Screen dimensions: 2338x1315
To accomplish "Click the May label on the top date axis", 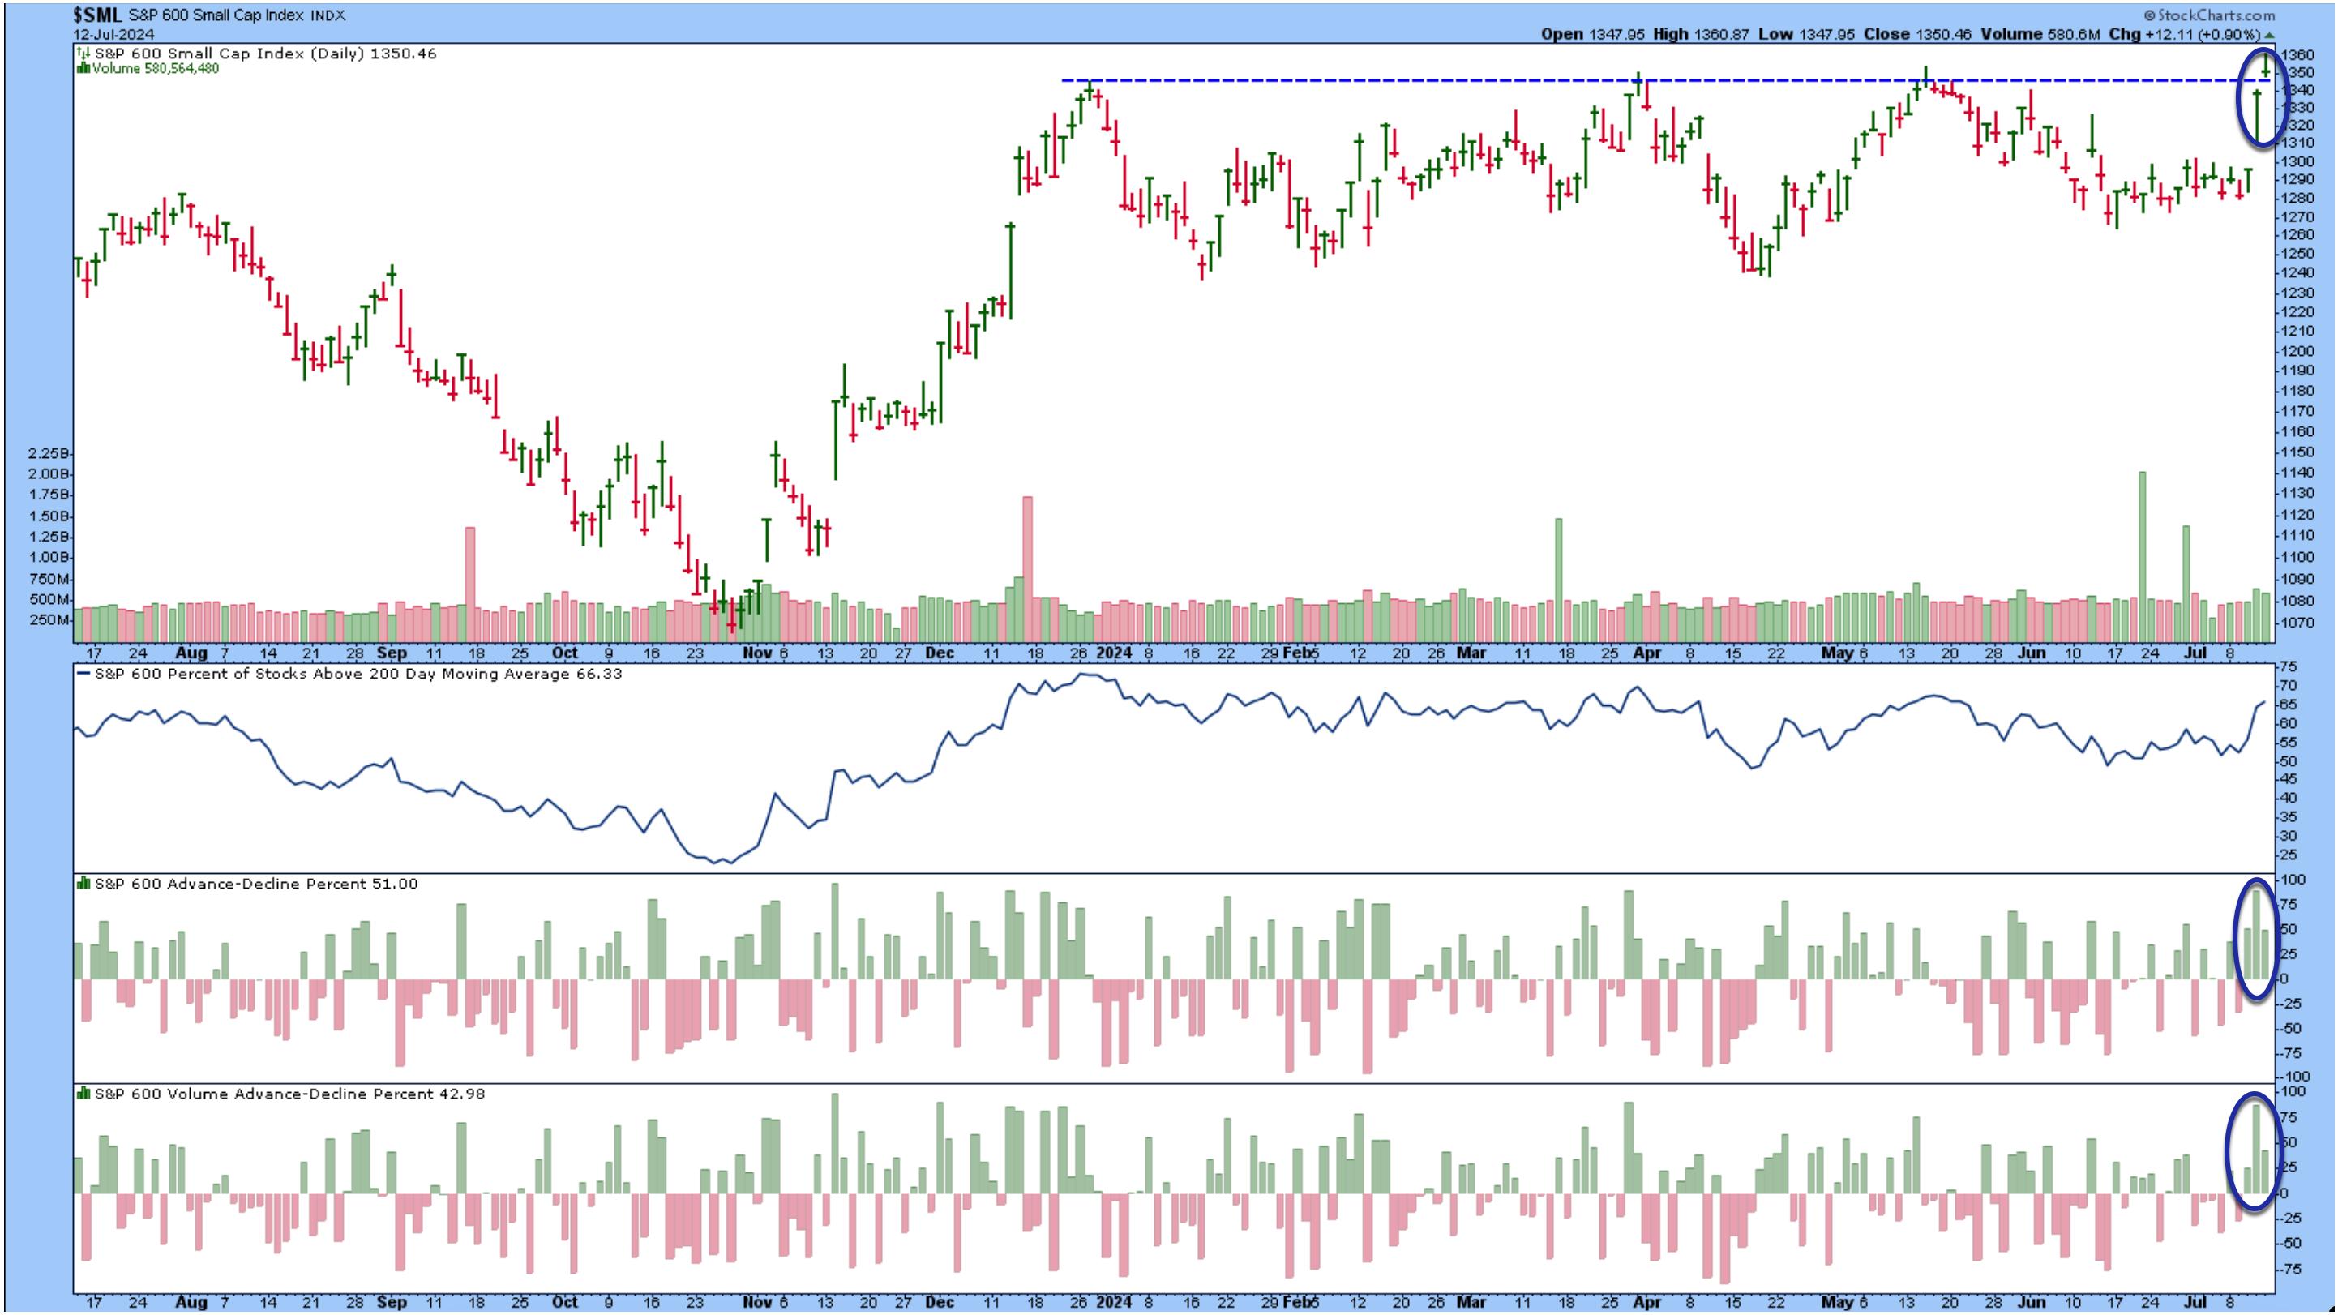I will point(1839,653).
